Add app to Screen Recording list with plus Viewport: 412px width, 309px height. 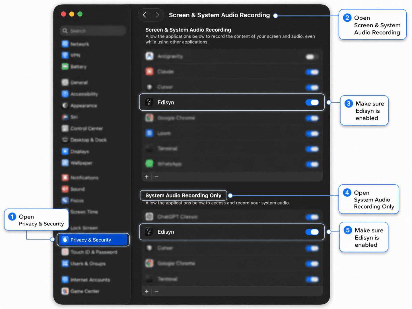pyautogui.click(x=147, y=177)
